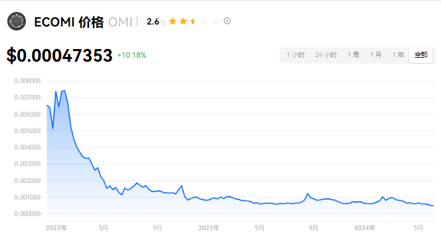Click the 0.006000 y-axis label

point(28,115)
